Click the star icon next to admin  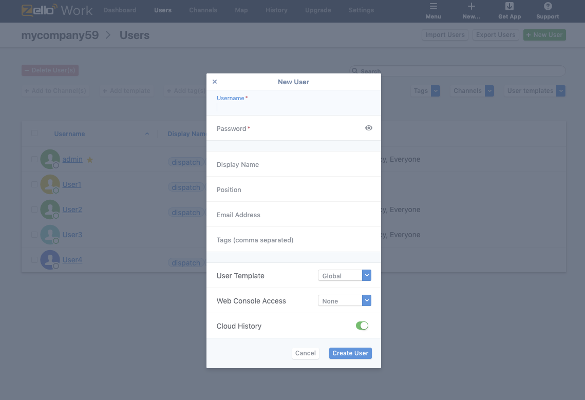click(90, 160)
